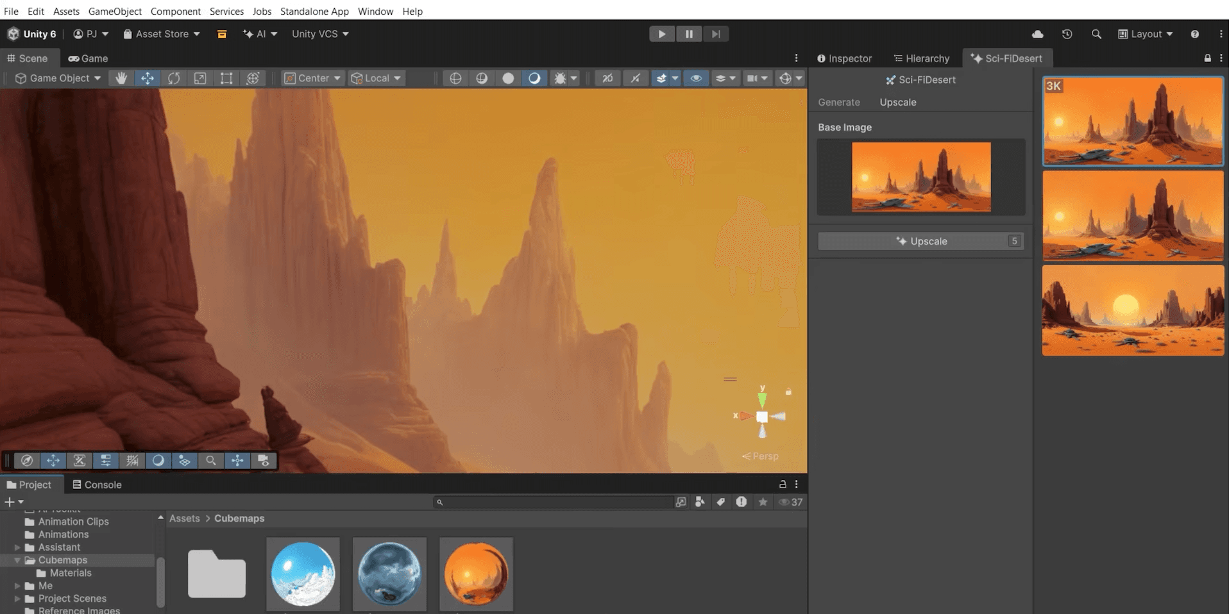Open the Layout dropdown
Viewport: 1229px width, 614px height.
[x=1145, y=34]
